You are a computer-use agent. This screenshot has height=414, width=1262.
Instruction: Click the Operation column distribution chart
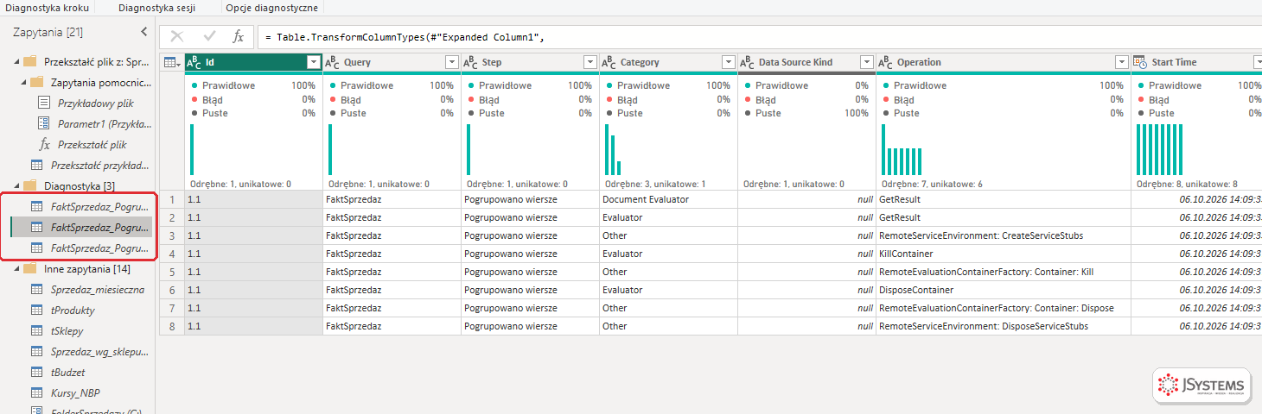click(x=902, y=149)
